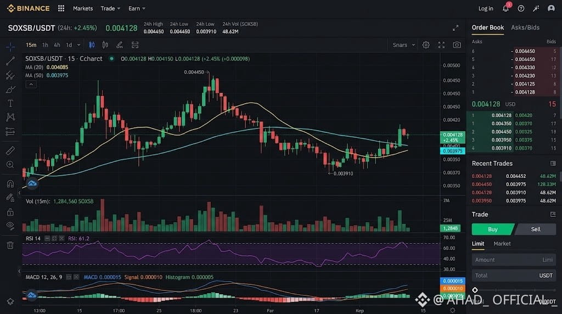Select the 4h timeframe
Viewport: 562px width, 314px height.
57,45
